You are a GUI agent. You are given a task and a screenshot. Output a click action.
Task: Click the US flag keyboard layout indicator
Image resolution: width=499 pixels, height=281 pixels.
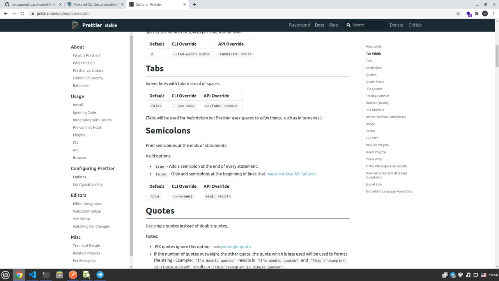pos(483,275)
